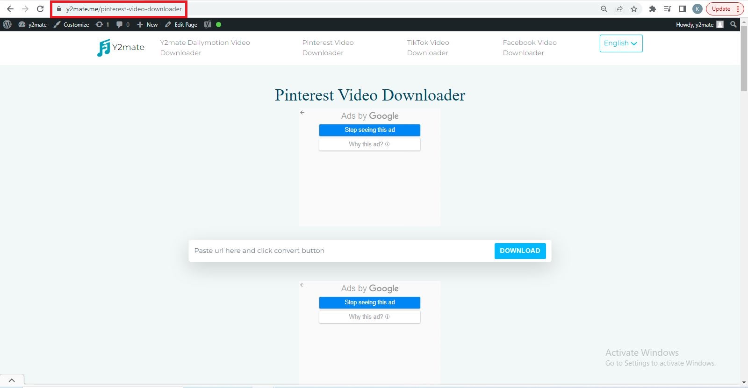Image resolution: width=748 pixels, height=388 pixels.
Task: Click Stop seeing this ad in bottom ad
Action: pos(370,302)
